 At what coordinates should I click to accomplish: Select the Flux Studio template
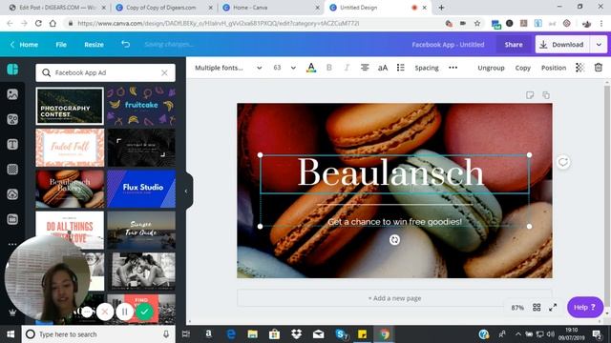tap(141, 189)
